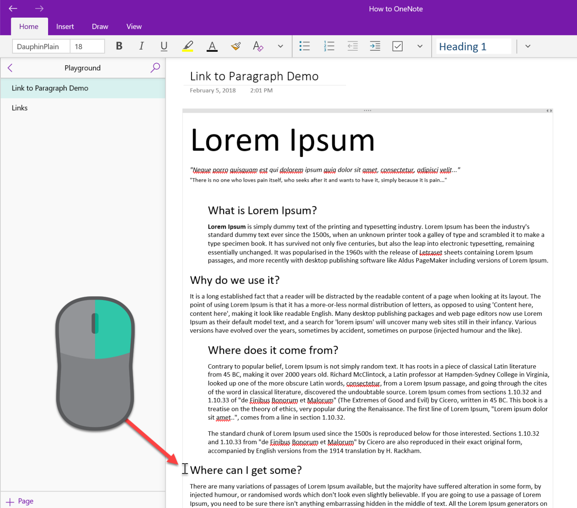Open the Insert ribbon tab
Image resolution: width=577 pixels, height=508 pixels.
(x=65, y=26)
